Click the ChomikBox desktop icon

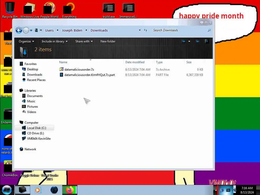[10, 168]
